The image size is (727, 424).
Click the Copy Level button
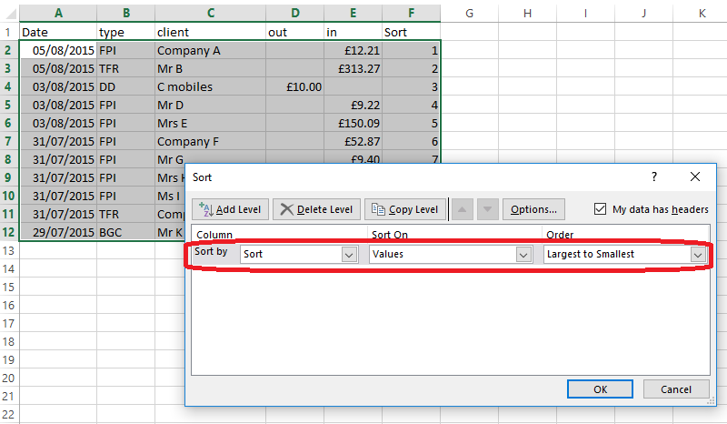pos(406,209)
